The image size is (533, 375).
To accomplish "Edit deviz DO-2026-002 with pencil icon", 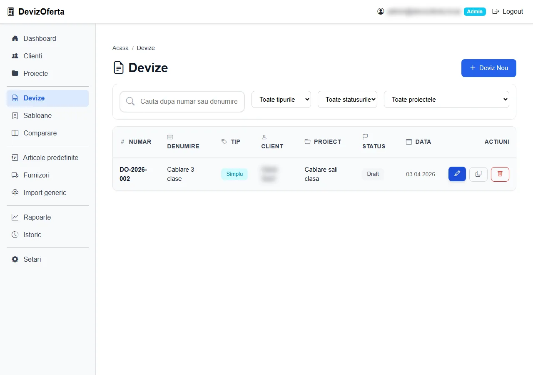I will (457, 174).
